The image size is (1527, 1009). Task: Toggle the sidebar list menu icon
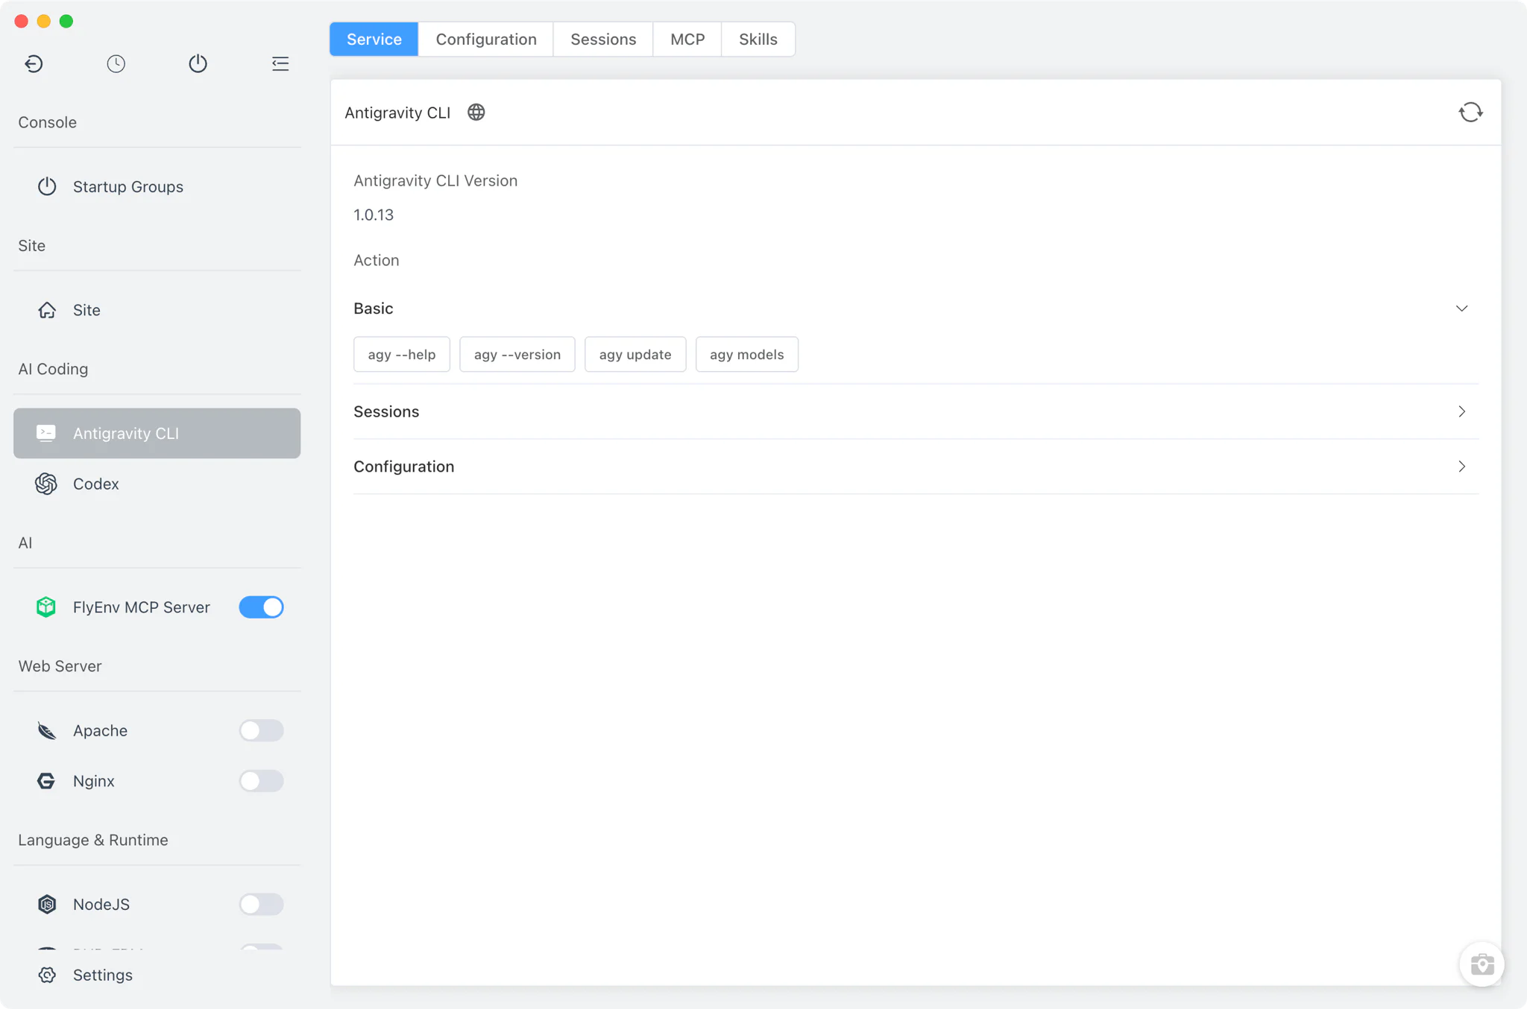click(x=280, y=64)
